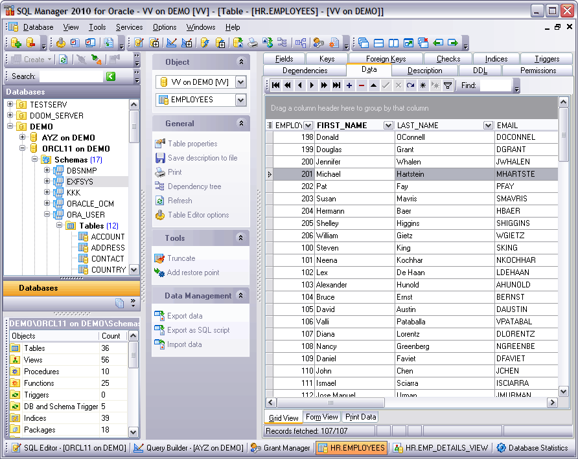This screenshot has width=578, height=459.
Task: Open the Windows menu
Action: (200, 27)
